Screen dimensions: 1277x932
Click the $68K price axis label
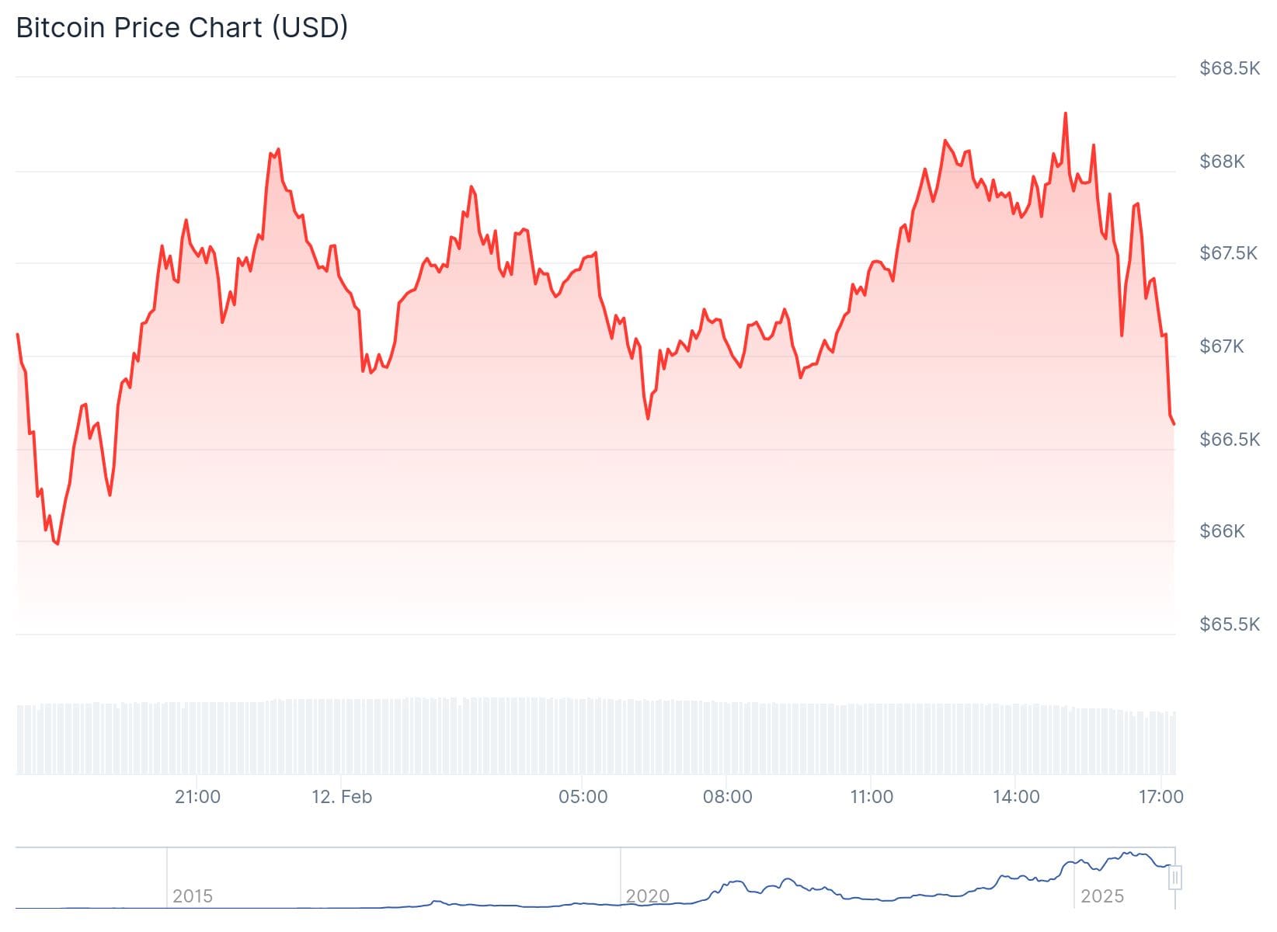[1222, 162]
